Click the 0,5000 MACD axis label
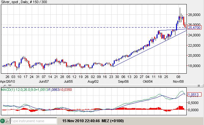 coord(193,103)
